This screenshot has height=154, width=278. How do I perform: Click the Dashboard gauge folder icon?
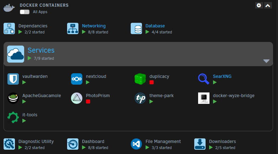tap(73, 144)
